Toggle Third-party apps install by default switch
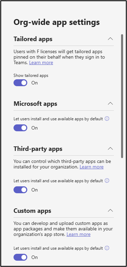The height and width of the screenshot is (267, 127). pyautogui.click(x=20, y=190)
